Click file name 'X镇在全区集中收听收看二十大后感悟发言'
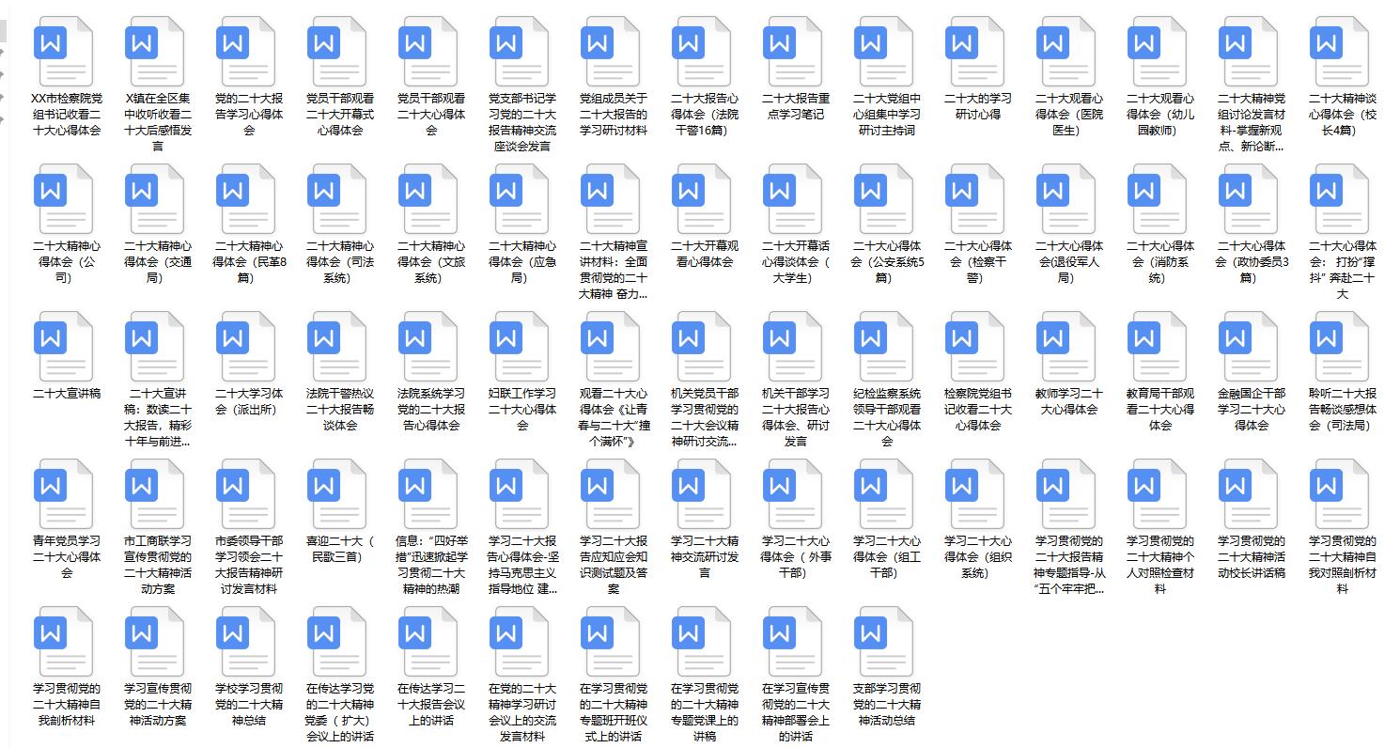The width and height of the screenshot is (1400, 748). [x=156, y=122]
